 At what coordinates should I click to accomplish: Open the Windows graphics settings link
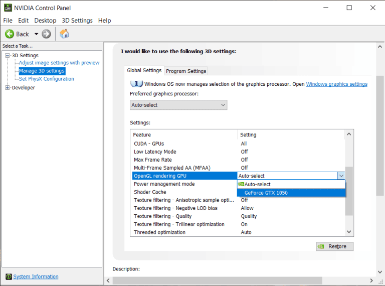point(336,84)
